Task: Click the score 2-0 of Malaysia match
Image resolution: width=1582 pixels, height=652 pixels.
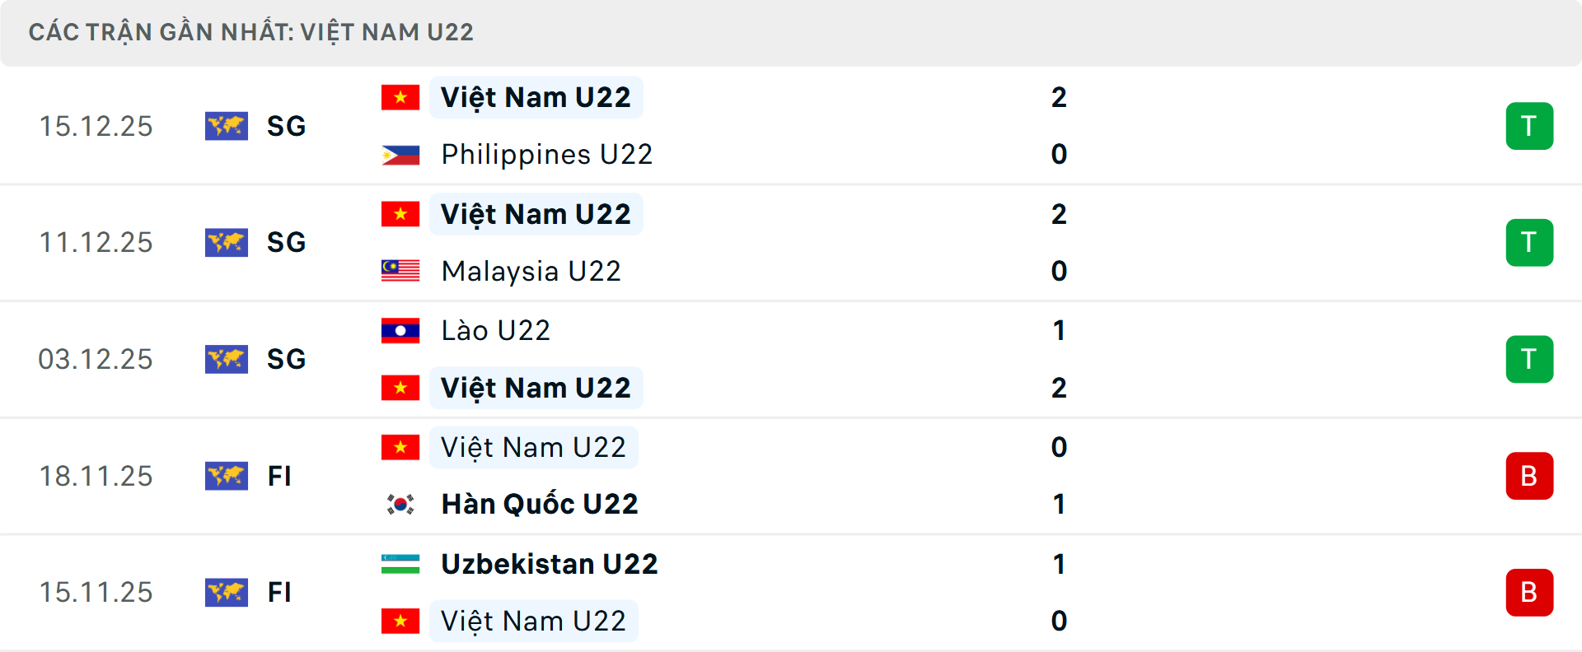Action: pyautogui.click(x=1060, y=242)
